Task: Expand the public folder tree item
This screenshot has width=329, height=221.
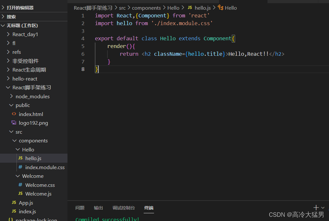Action: click(10, 105)
